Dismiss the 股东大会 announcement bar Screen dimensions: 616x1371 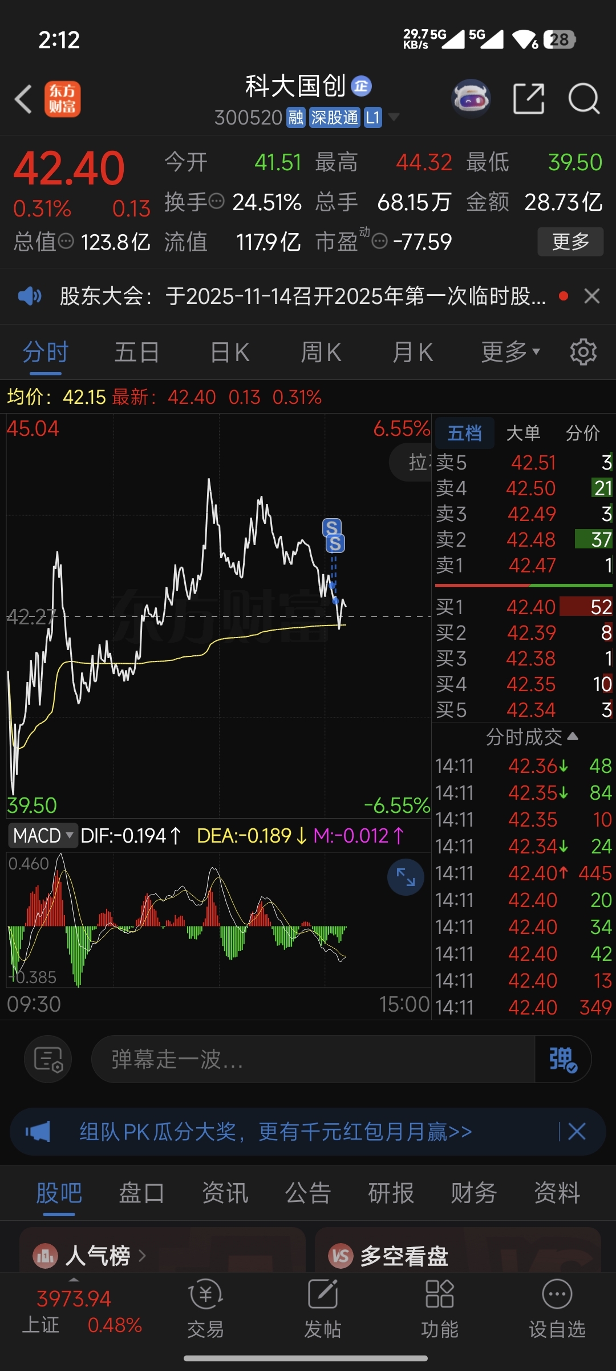point(592,296)
